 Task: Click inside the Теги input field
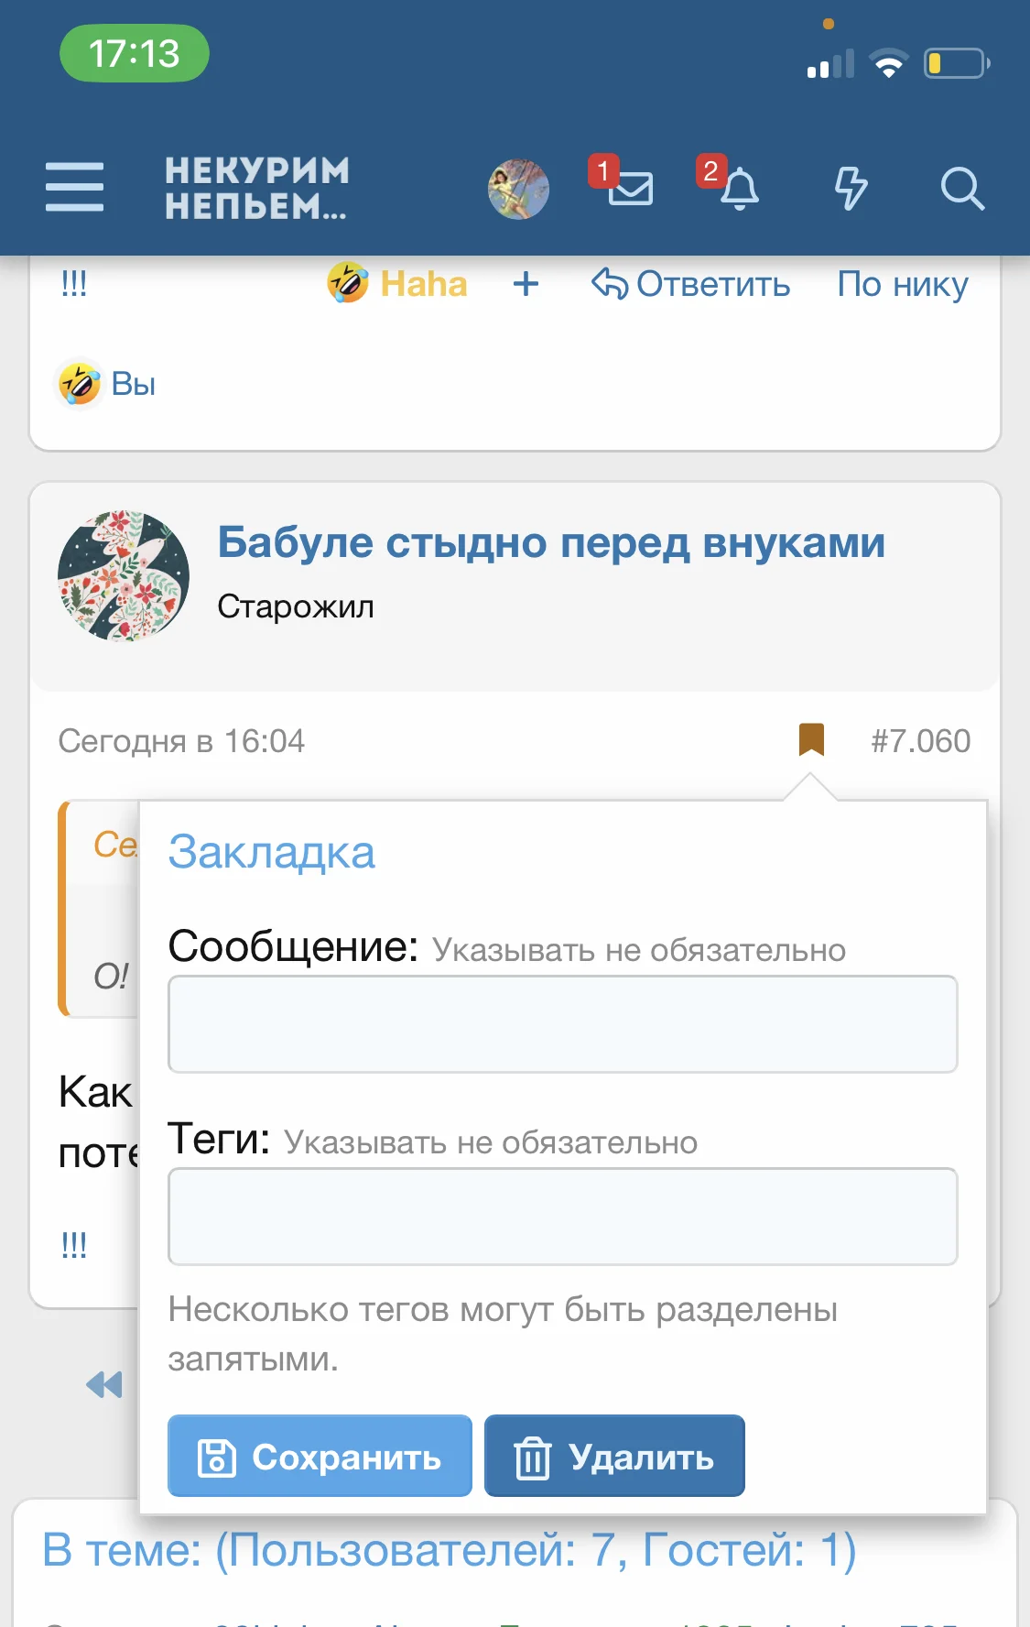tap(562, 1217)
